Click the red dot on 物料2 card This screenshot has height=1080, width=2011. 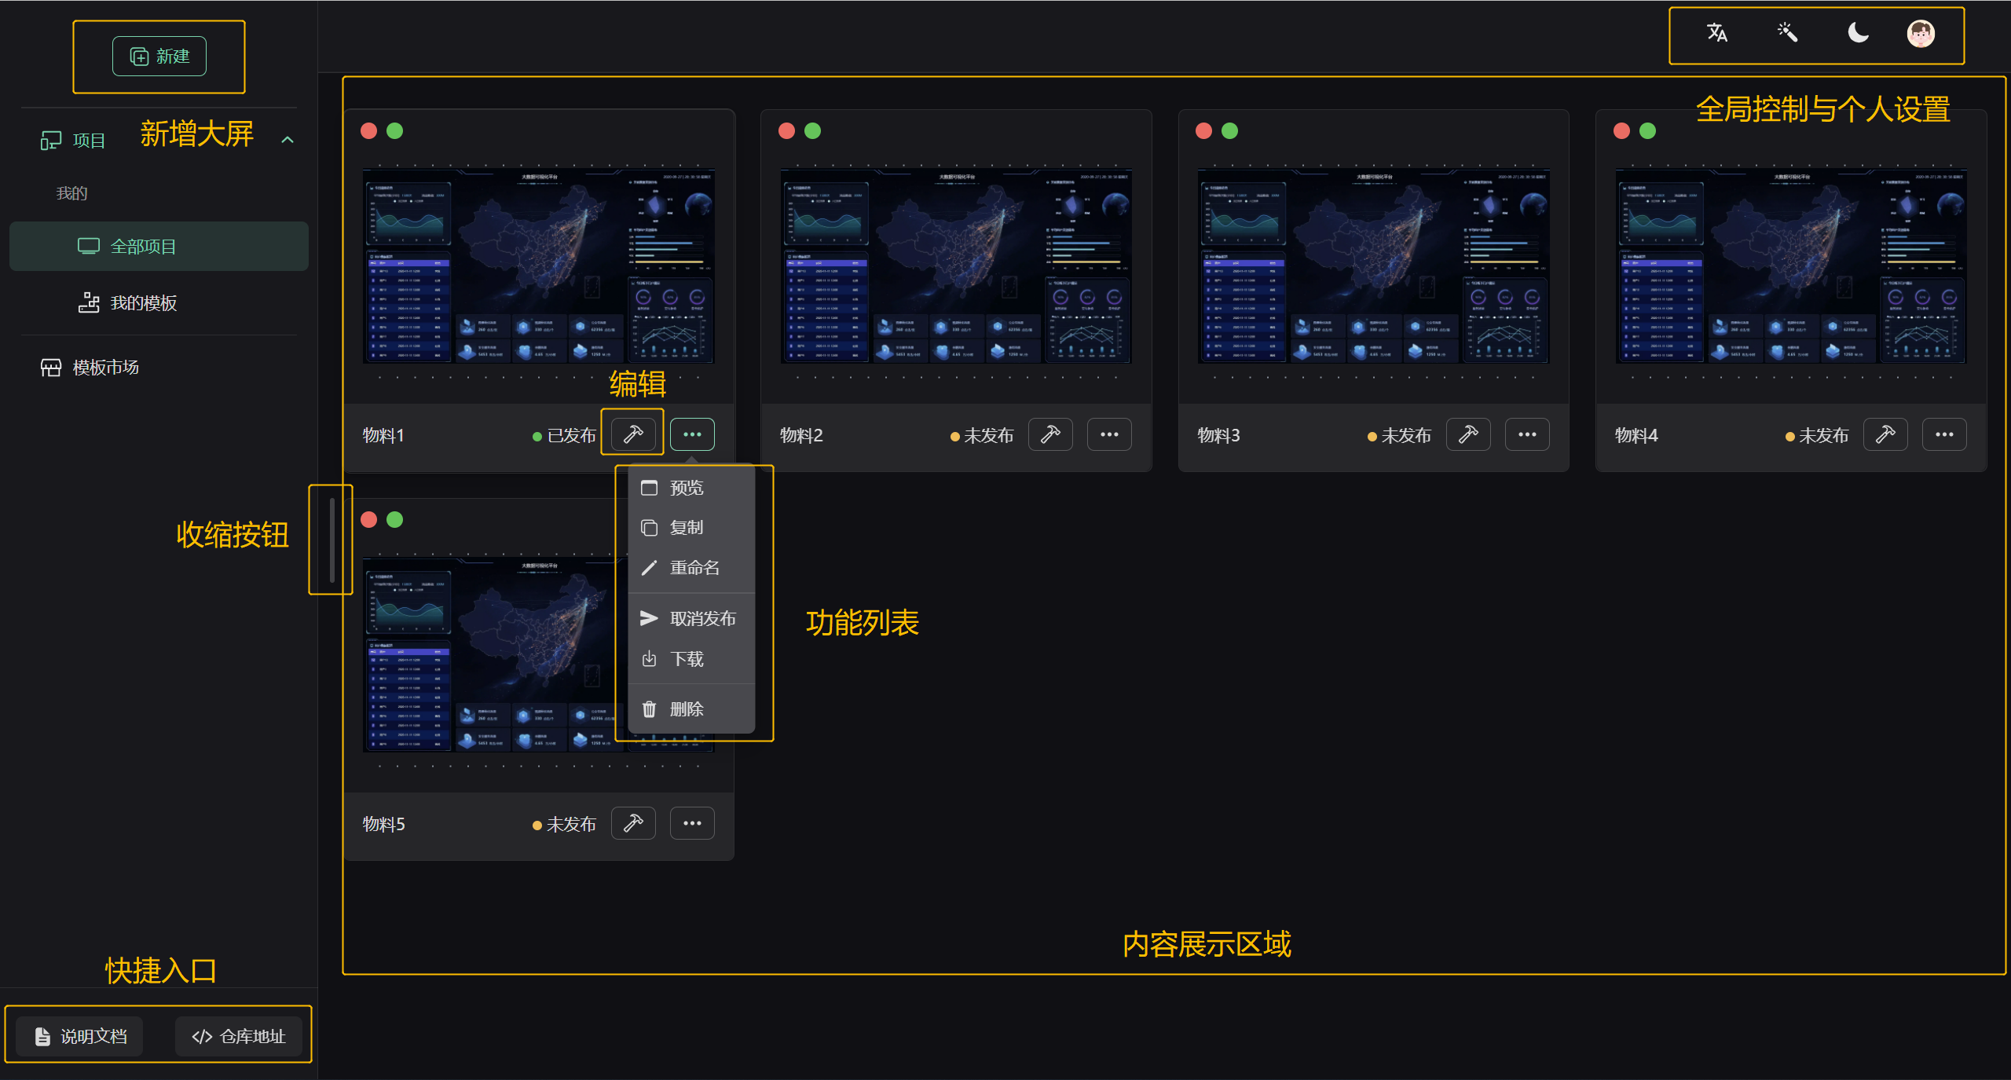point(786,131)
